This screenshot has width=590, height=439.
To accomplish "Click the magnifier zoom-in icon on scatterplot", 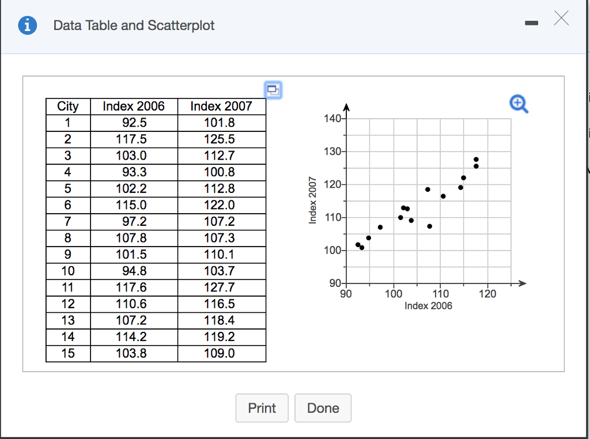I will tap(519, 103).
